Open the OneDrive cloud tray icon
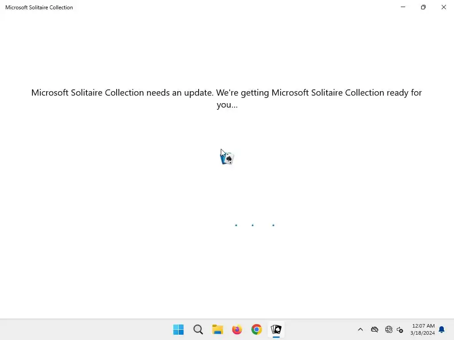 click(374, 329)
